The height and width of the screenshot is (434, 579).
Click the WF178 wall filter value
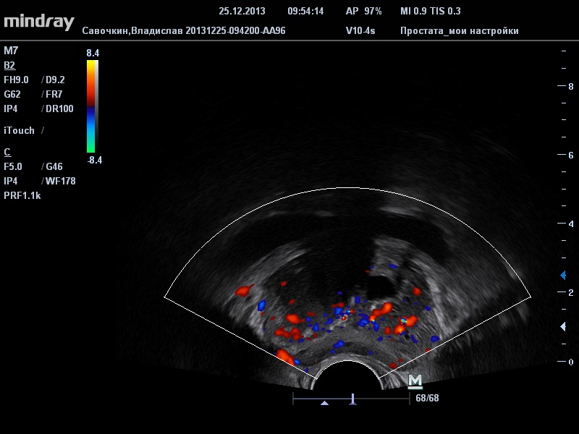(61, 181)
